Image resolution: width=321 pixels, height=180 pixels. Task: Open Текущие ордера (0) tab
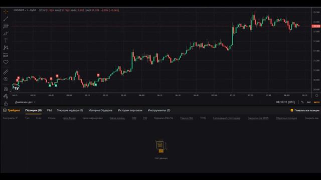[x=70, y=110]
